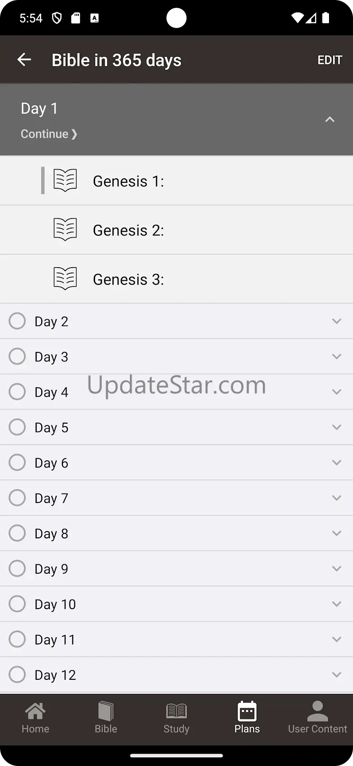The height and width of the screenshot is (766, 353).
Task: Collapse the Day 1 section
Action: (330, 120)
